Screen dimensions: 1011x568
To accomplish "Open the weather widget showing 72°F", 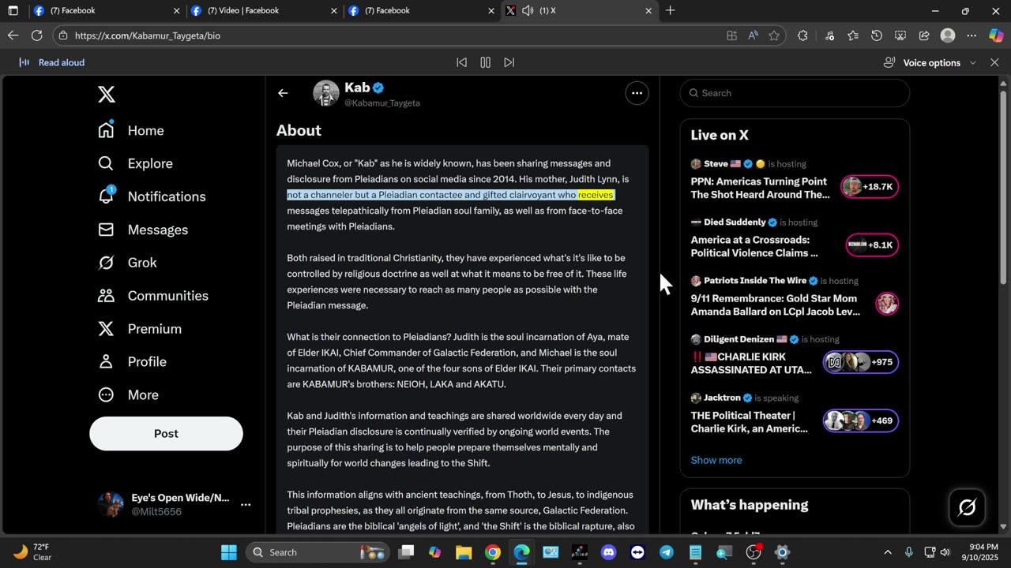I will pyautogui.click(x=33, y=552).
